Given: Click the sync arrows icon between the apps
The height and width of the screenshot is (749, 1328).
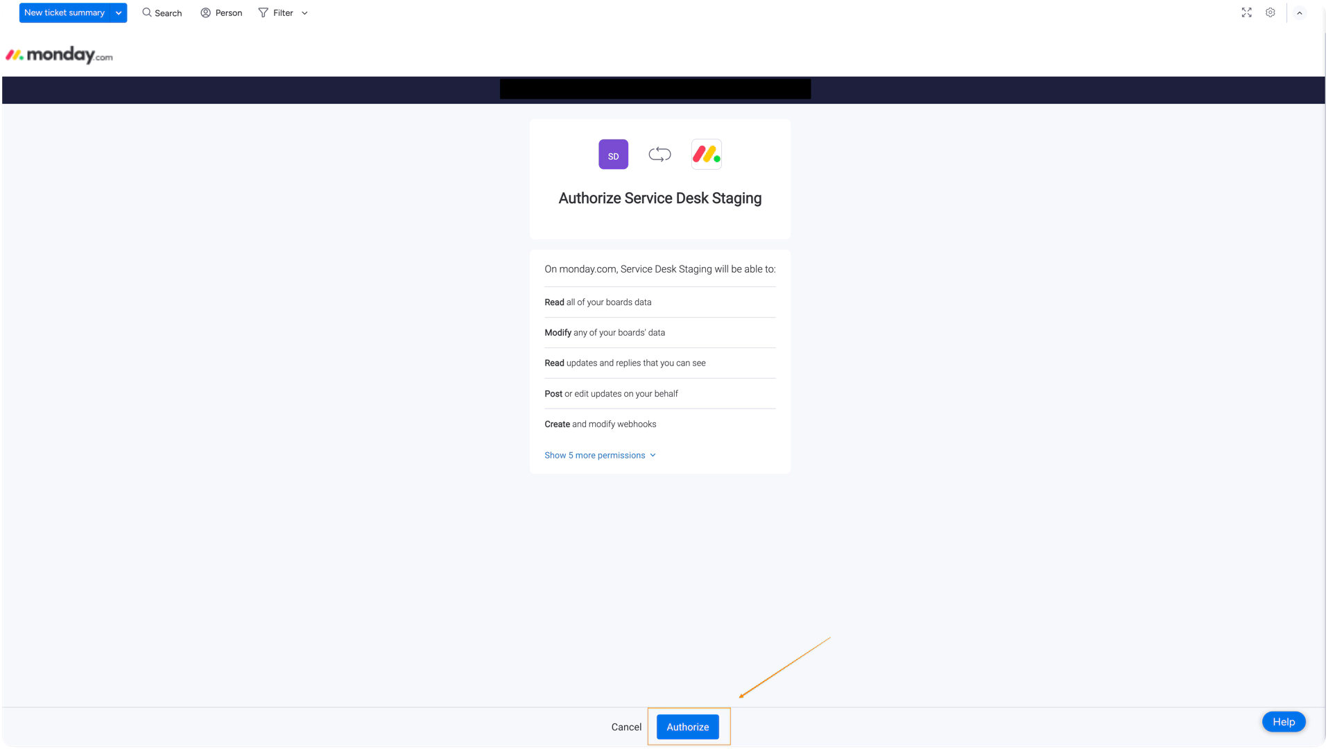Looking at the screenshot, I should 659,155.
